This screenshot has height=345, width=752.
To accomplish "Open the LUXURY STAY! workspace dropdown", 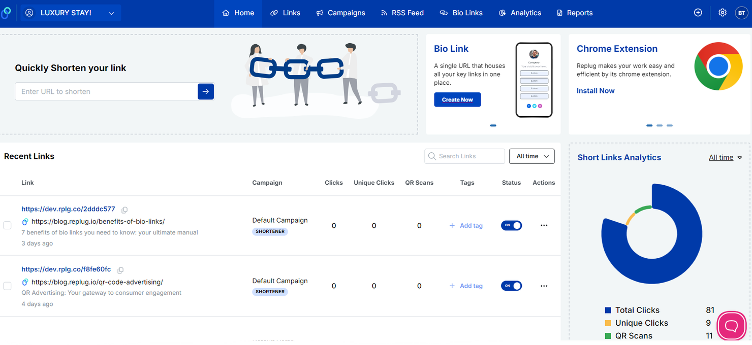I will pos(71,13).
